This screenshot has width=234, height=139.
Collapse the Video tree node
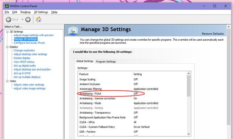[7, 81]
